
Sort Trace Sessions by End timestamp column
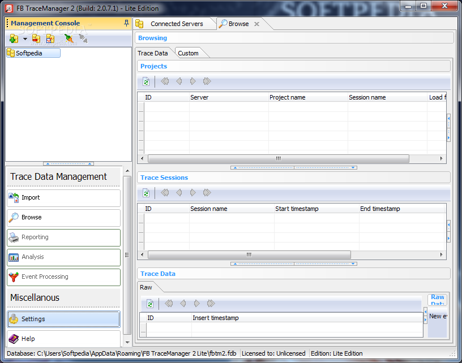401,209
